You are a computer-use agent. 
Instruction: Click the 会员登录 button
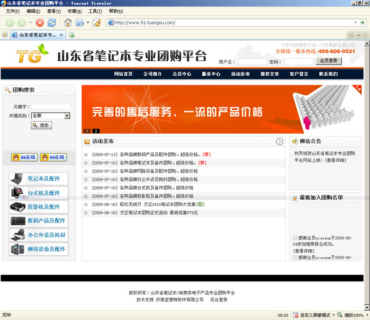(x=329, y=61)
